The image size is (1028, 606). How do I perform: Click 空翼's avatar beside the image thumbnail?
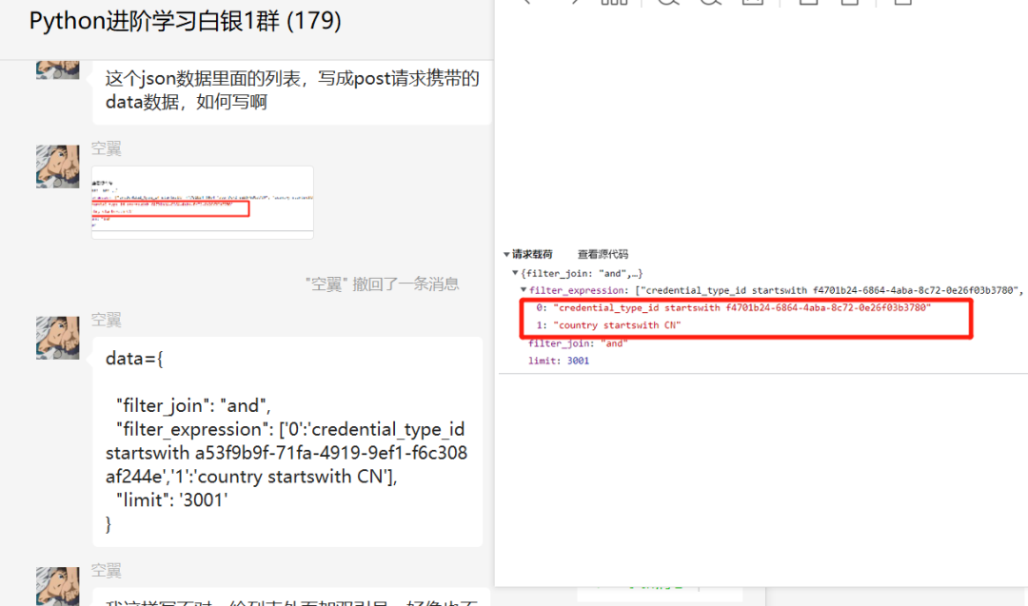(x=58, y=166)
